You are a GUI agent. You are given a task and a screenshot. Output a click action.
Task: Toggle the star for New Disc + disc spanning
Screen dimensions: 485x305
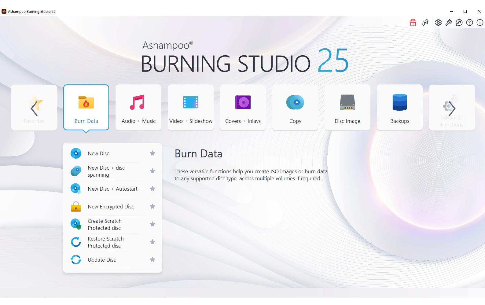click(x=152, y=171)
